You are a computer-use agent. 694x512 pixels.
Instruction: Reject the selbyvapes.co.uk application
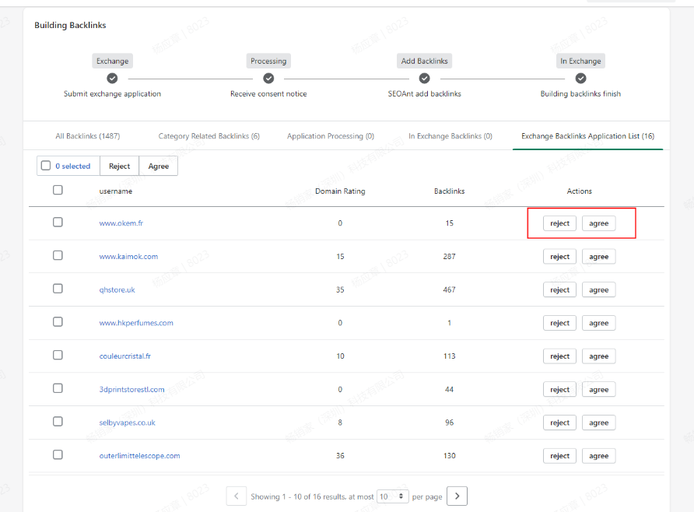click(x=560, y=423)
